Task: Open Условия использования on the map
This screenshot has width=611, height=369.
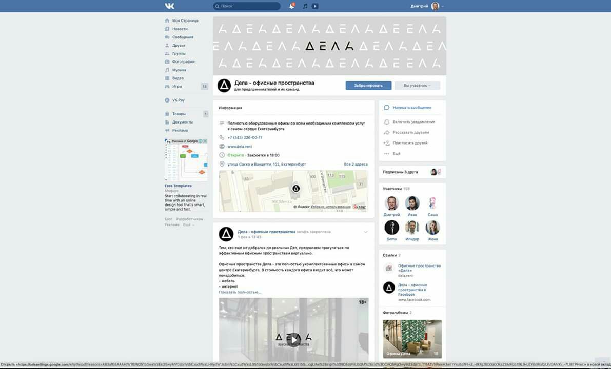Action: [330, 207]
